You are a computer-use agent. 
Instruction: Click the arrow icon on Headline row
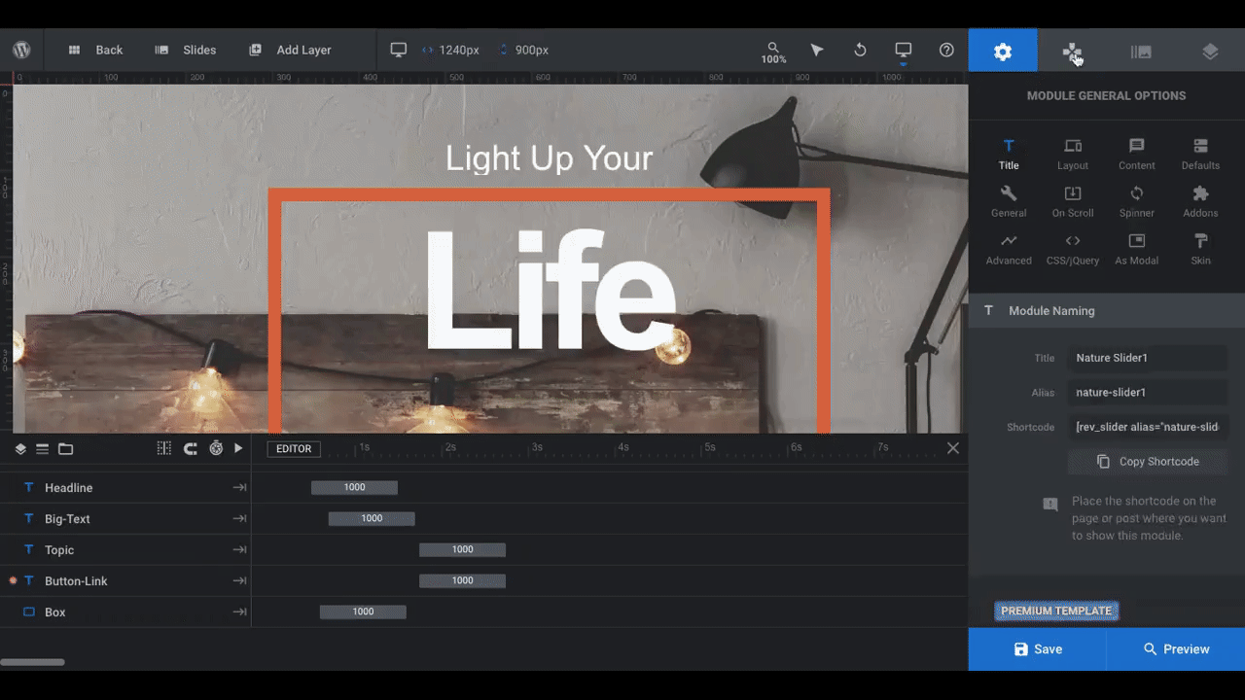pyautogui.click(x=239, y=488)
